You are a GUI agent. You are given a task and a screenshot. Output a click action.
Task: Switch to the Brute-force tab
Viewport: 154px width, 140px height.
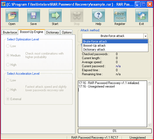point(10,32)
